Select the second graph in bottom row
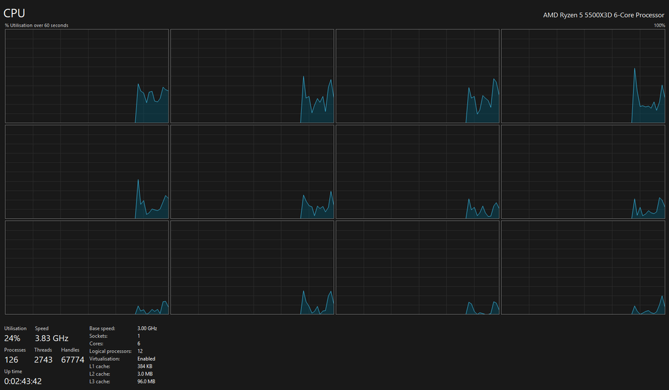This screenshot has height=390, width=669. [252, 268]
